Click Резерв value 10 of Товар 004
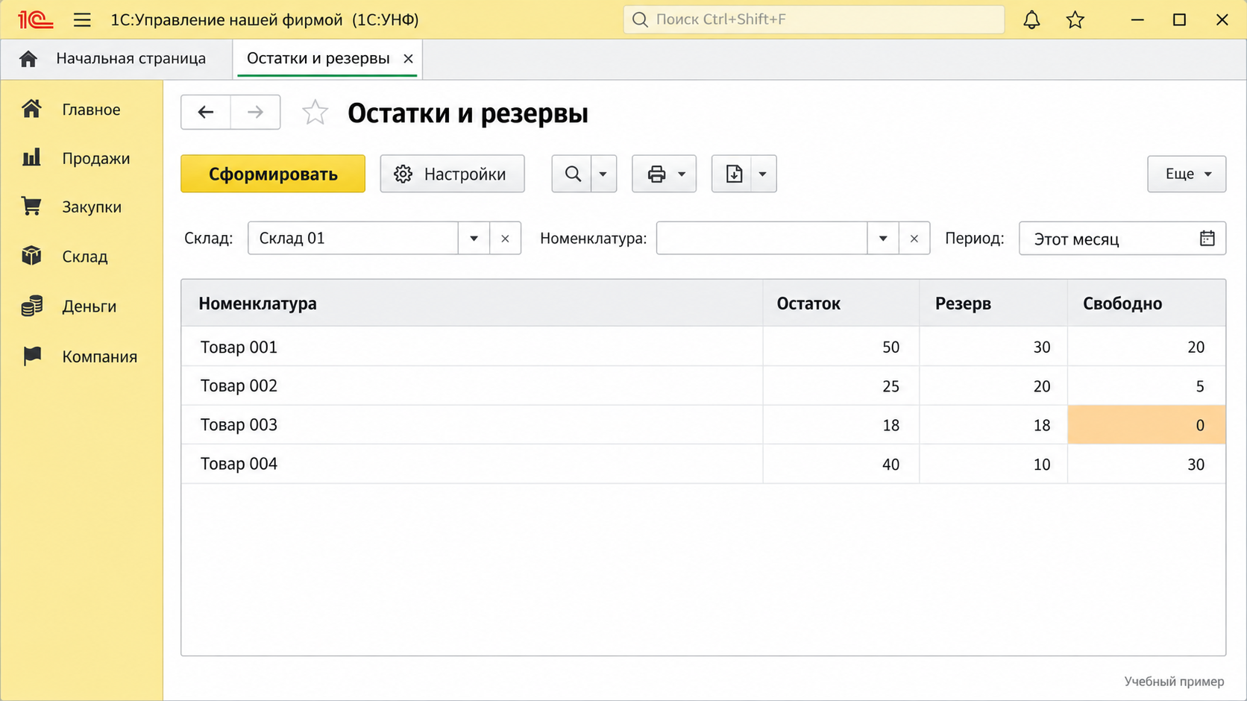Viewport: 1247px width, 701px height. click(993, 464)
